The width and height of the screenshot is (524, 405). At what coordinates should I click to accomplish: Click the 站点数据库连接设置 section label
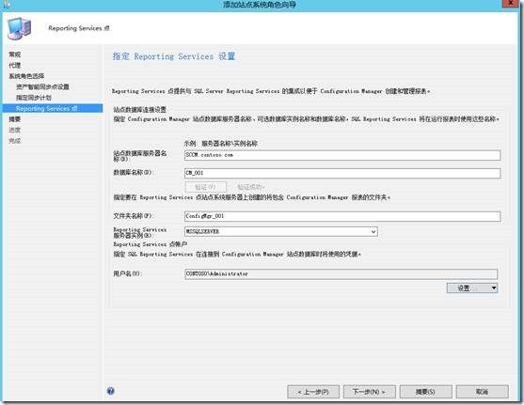coord(139,110)
